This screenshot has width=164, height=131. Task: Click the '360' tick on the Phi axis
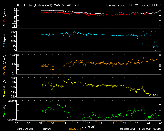click(x=13, y=32)
